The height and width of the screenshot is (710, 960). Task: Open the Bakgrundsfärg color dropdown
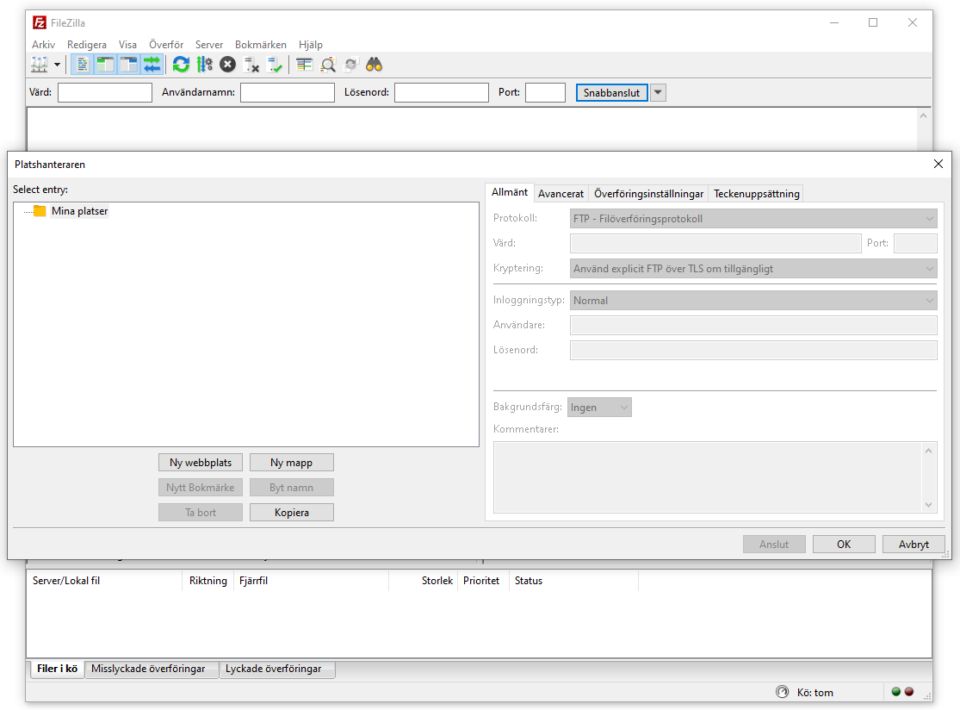(x=599, y=408)
